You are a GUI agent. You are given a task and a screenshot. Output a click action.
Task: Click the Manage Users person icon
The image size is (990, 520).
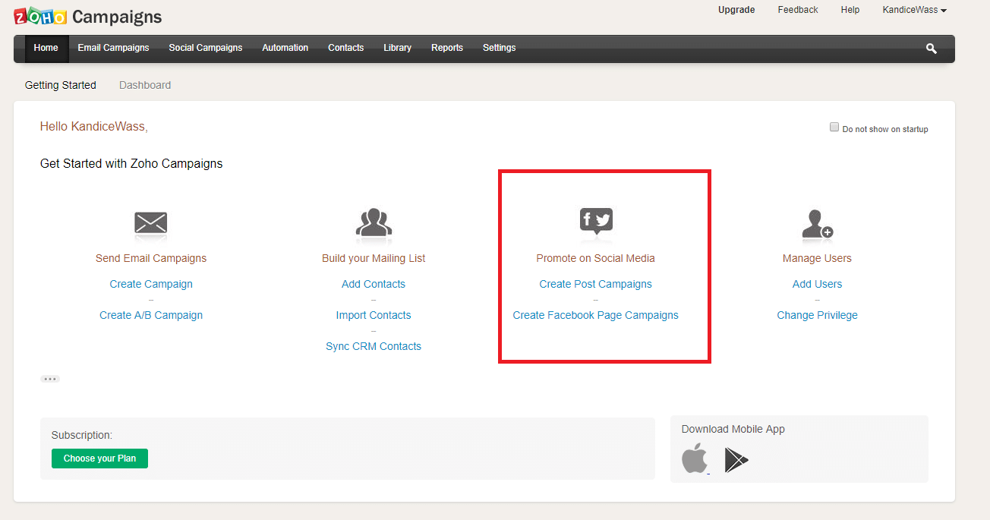817,223
